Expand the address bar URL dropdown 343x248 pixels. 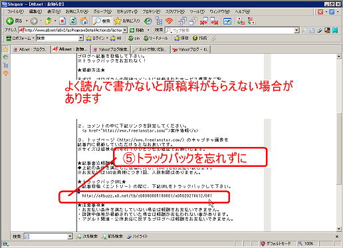pyautogui.click(x=125, y=30)
